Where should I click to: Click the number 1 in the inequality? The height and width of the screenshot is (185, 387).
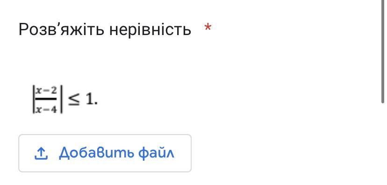click(89, 99)
